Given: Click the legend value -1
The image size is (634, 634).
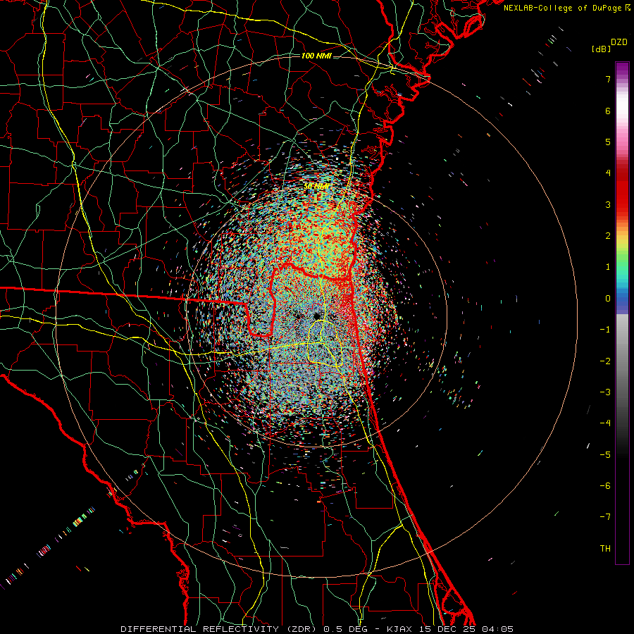Looking at the screenshot, I should point(605,330).
